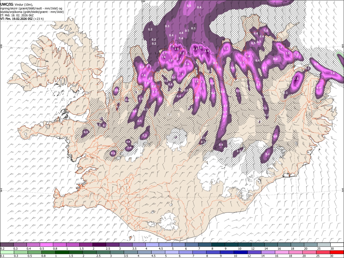Image resolution: width=344 pixels, height=258 pixels.
Task: Click the 18 gray-teal swatch in snow legend
Action: coord(297,245)
